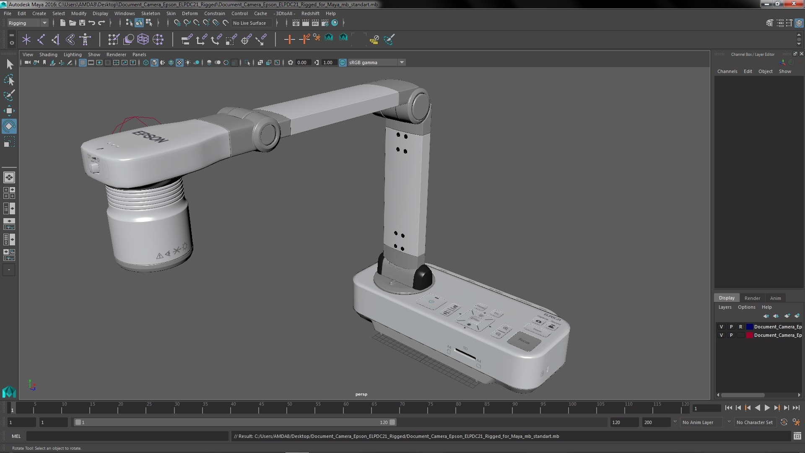805x453 pixels.
Task: Click Play Forwards button
Action: pos(767,408)
